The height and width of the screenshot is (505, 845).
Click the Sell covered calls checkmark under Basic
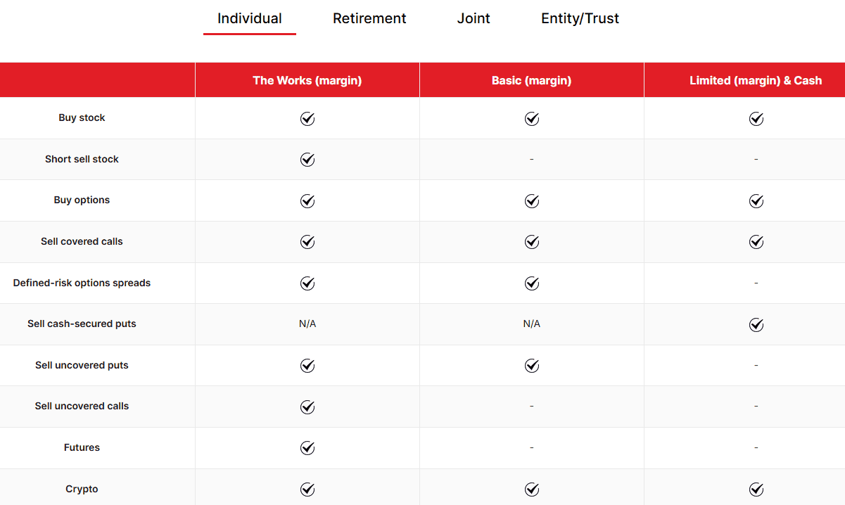[531, 242]
